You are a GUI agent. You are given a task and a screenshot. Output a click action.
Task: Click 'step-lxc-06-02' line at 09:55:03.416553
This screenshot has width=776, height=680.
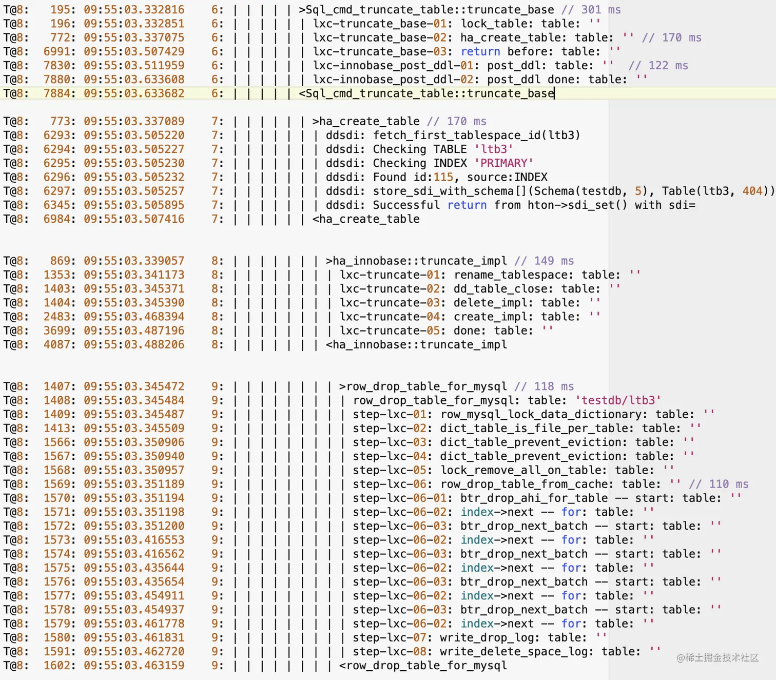click(x=329, y=540)
